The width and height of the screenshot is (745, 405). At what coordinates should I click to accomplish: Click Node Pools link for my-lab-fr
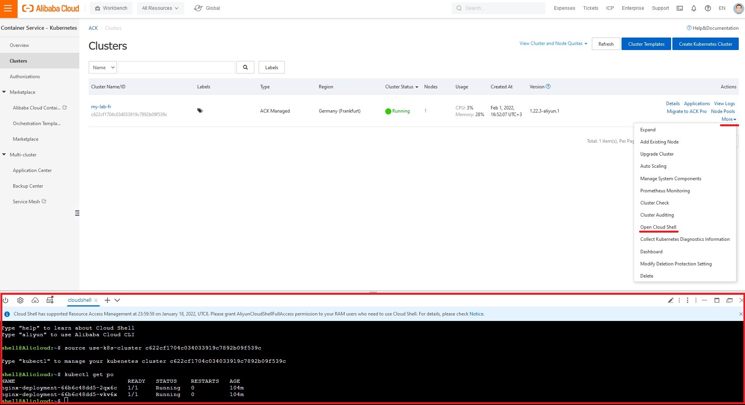coord(723,111)
